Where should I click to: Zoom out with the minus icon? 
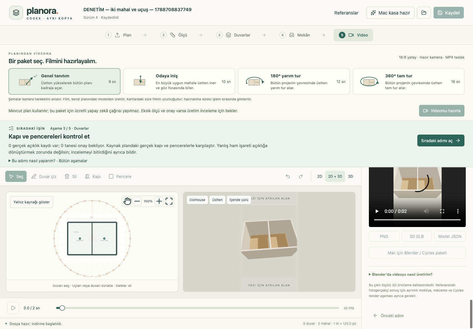pyautogui.click(x=137, y=201)
